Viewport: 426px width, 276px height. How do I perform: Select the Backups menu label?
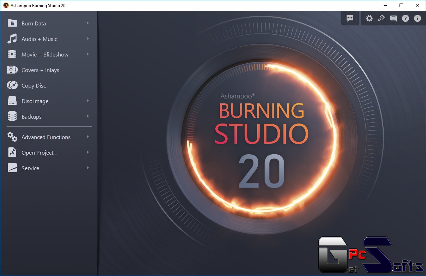click(x=31, y=117)
